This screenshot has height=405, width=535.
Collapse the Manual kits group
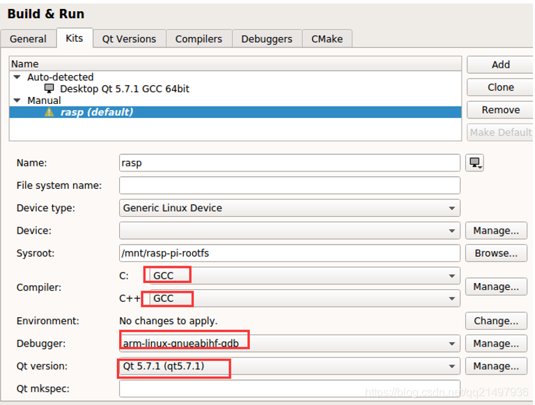click(17, 100)
